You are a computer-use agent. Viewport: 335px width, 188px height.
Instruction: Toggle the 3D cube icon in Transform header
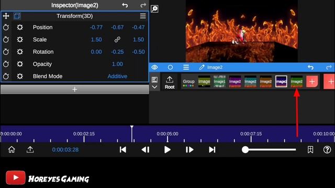(x=17, y=16)
